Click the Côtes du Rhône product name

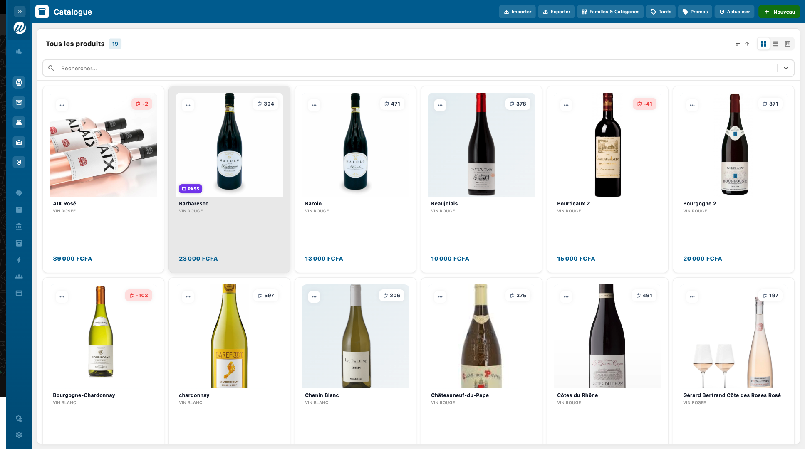tap(577, 395)
